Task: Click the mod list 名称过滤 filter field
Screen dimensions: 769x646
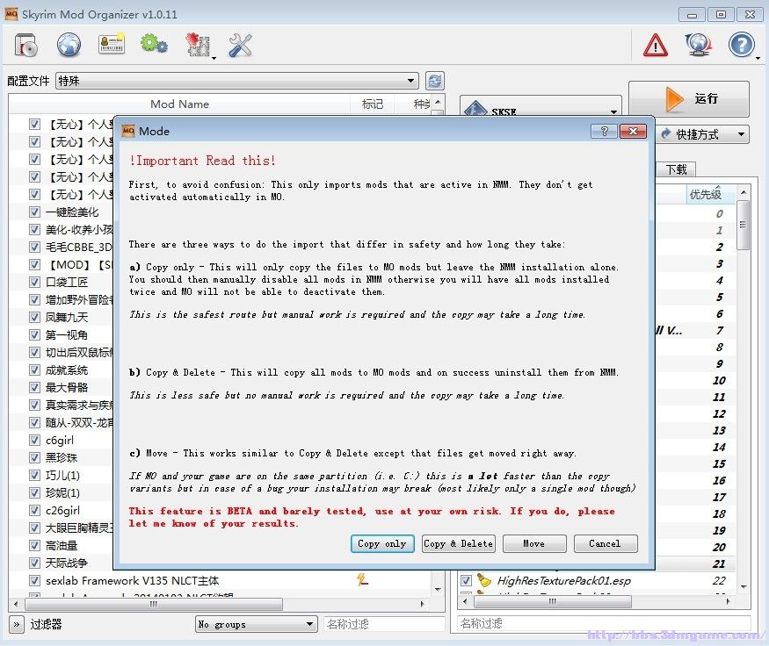Action: (x=384, y=624)
